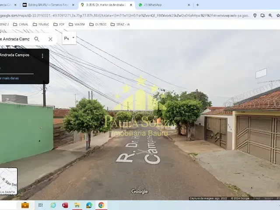Open the three-dot menu on address card
Viewport: 280px width, 210px height.
click(42, 56)
